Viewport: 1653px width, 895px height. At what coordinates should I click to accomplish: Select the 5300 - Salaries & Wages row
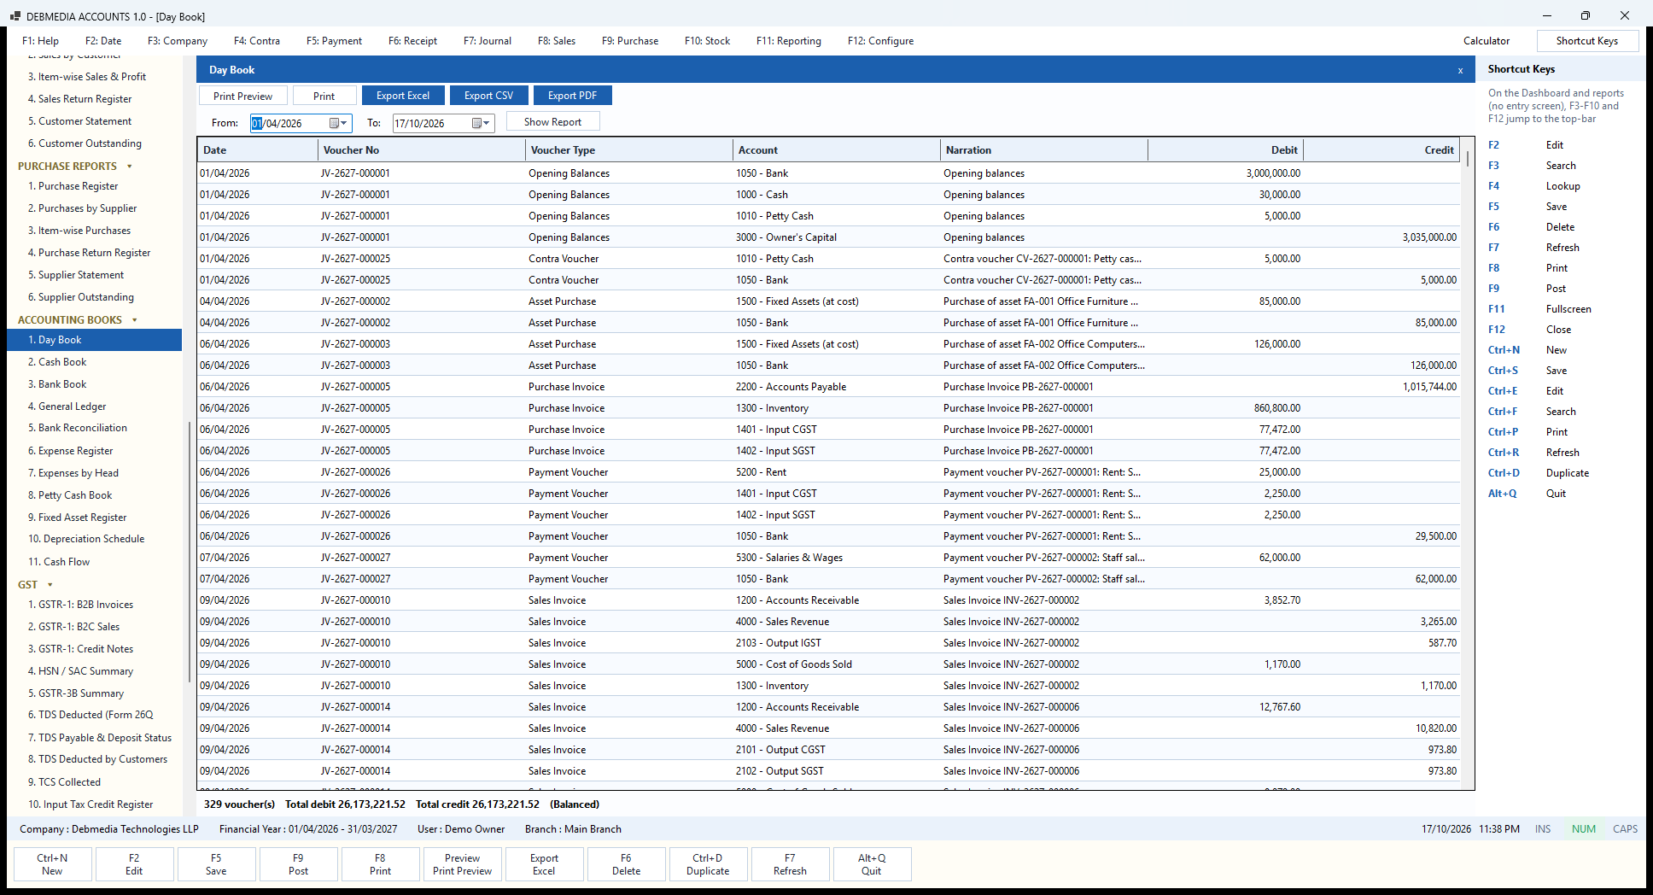click(828, 558)
